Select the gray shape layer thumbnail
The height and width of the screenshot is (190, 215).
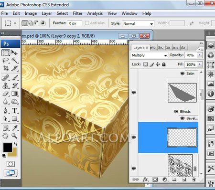(182, 93)
